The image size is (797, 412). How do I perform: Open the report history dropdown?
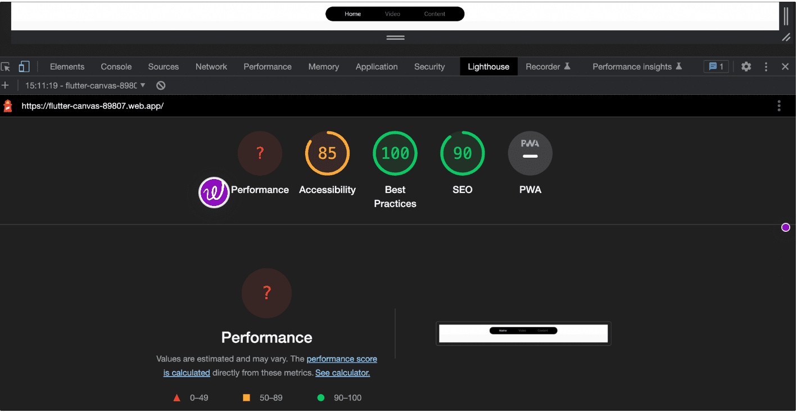click(x=143, y=85)
